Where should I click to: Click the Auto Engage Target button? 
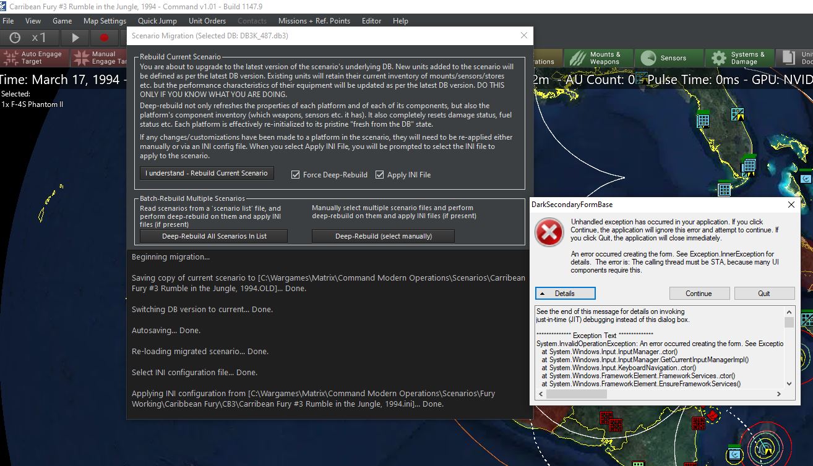click(x=33, y=57)
